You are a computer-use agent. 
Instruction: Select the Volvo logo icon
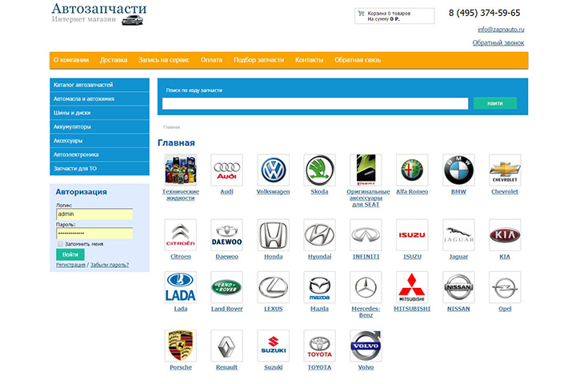point(366,346)
